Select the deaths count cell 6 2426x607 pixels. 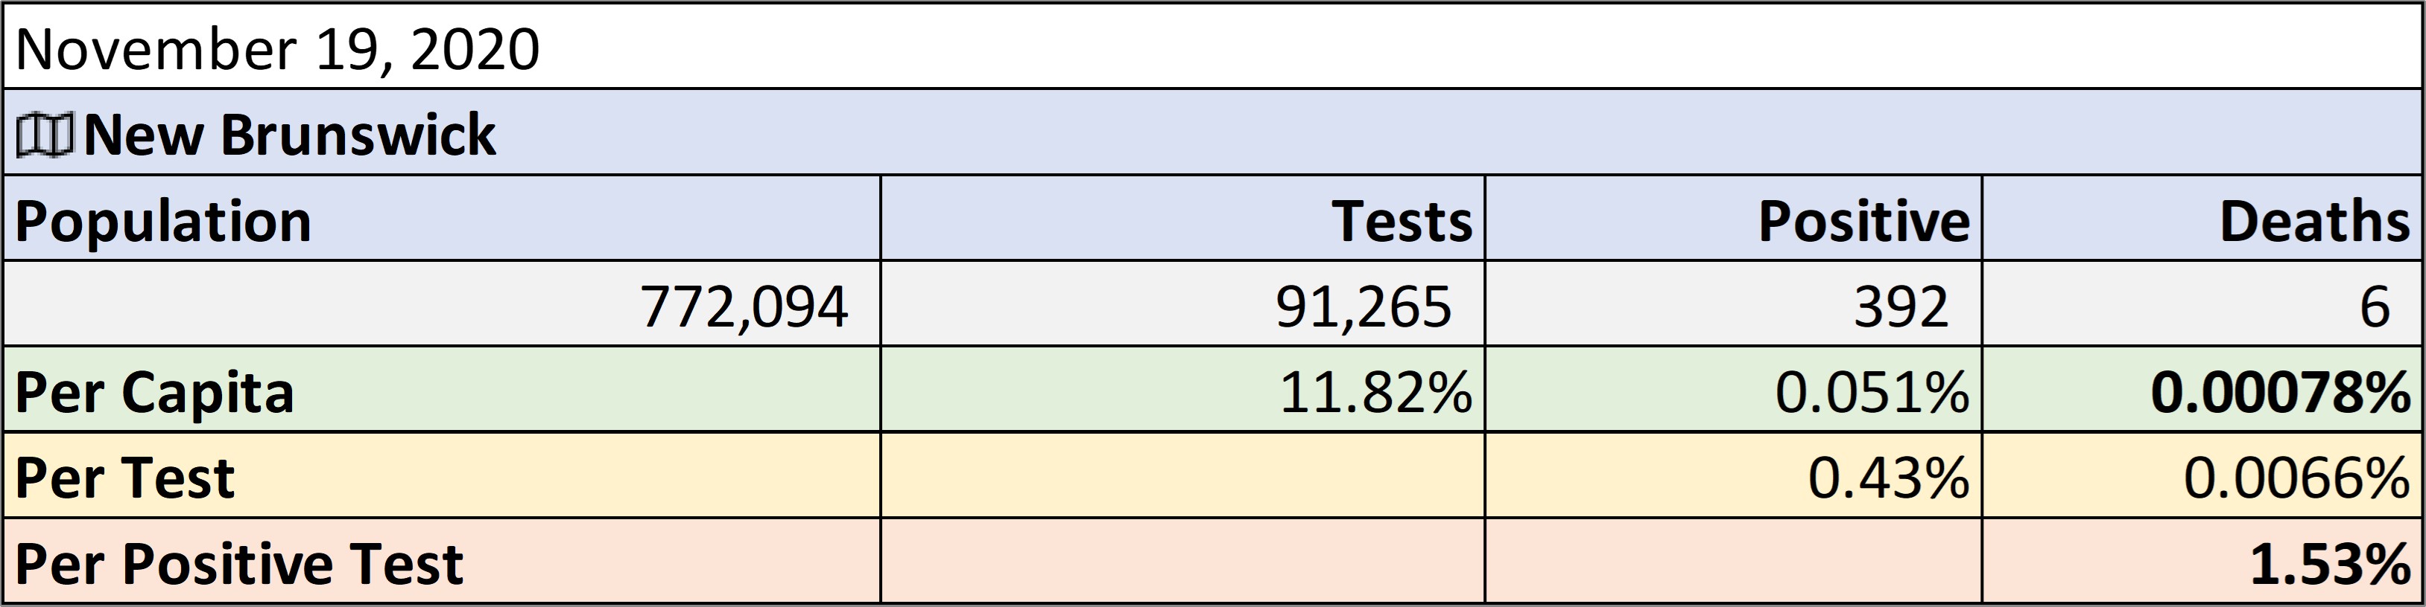[x=2202, y=303]
